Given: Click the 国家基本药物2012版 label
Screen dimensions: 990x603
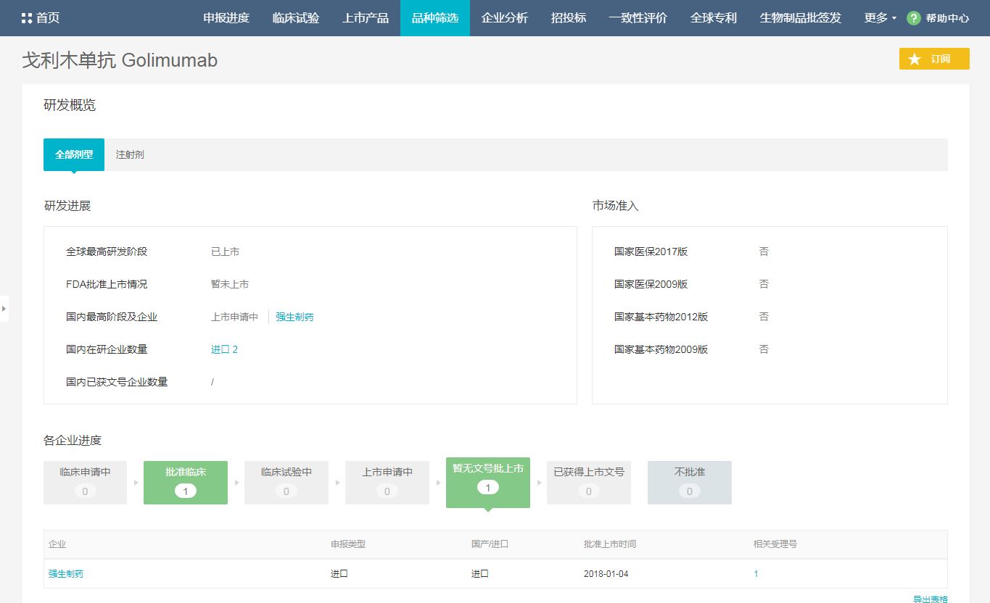Looking at the screenshot, I should coord(661,317).
